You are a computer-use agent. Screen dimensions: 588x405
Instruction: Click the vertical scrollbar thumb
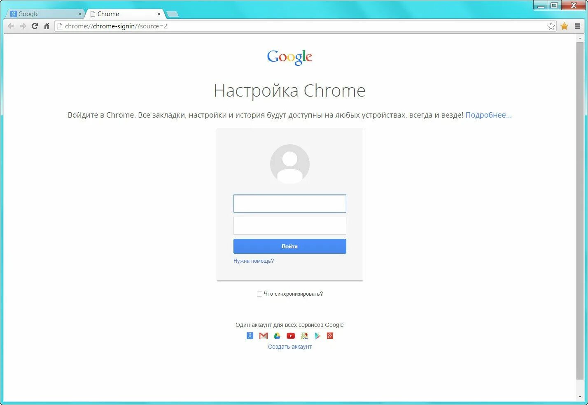click(580, 211)
